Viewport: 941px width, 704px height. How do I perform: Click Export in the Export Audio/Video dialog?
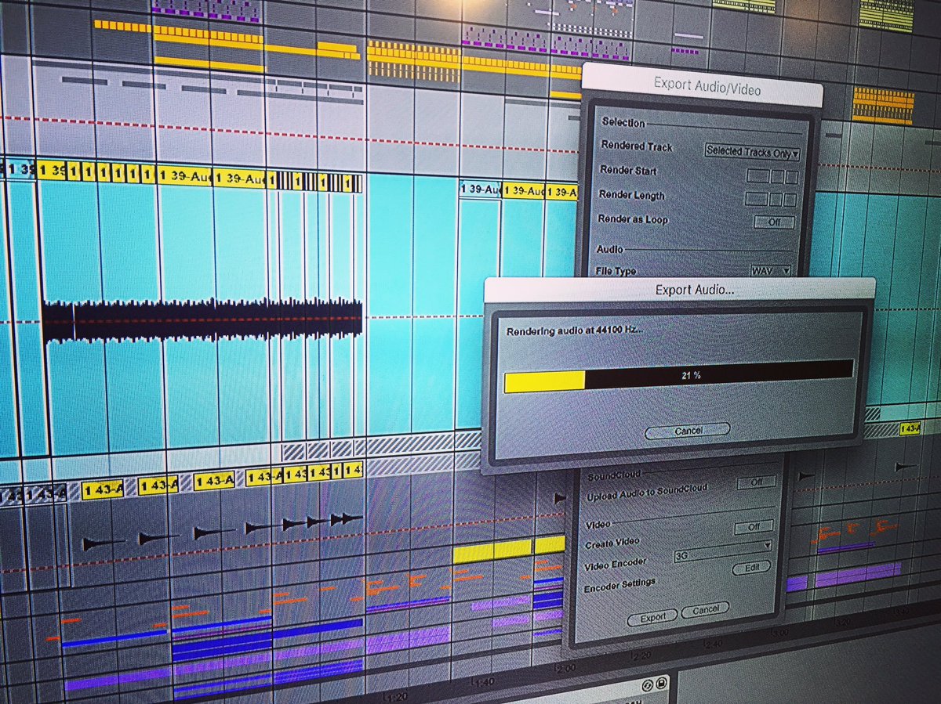(x=652, y=618)
